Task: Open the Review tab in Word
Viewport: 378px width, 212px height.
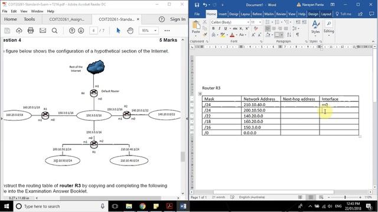Action: (281, 14)
